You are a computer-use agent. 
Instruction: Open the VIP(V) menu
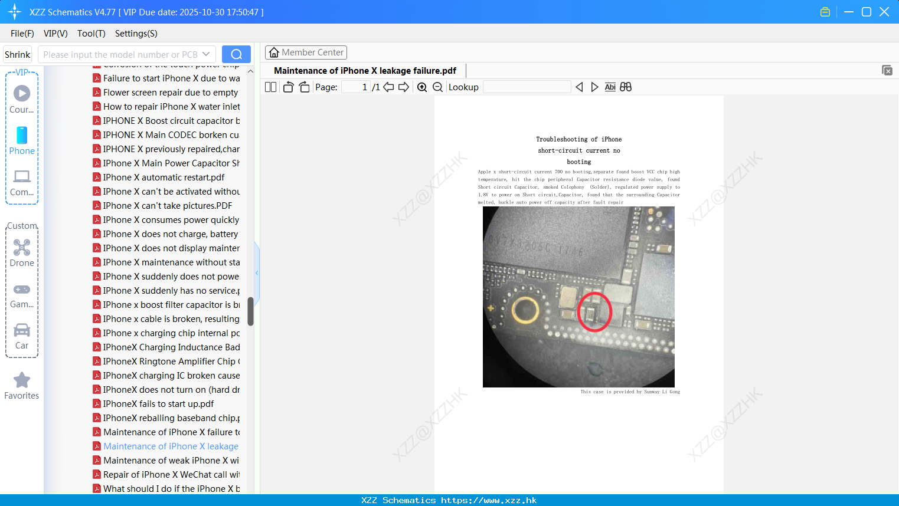click(x=55, y=34)
